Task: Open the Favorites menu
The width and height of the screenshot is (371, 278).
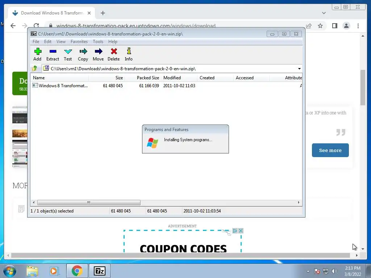Action: [x=79, y=42]
